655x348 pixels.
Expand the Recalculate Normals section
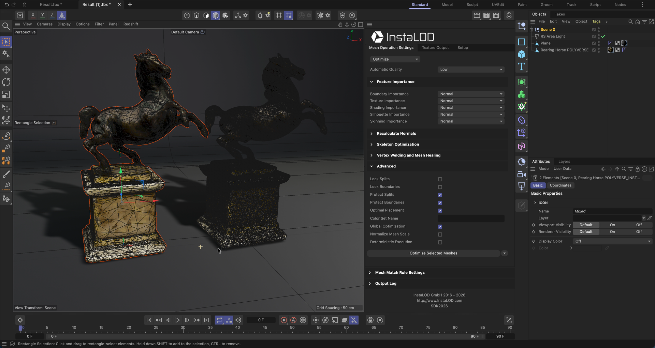pos(396,134)
